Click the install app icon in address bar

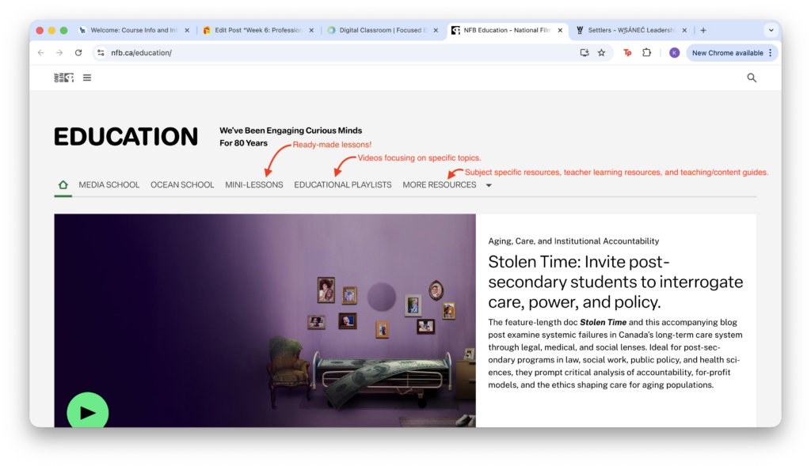pos(584,53)
